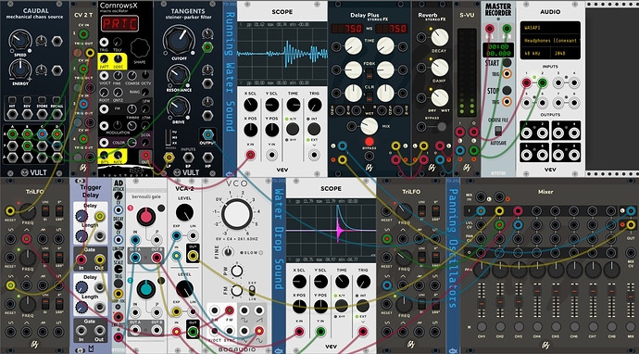Click the MIX knob on Delay Plus
This screenshot has height=354, width=639.
(370, 126)
